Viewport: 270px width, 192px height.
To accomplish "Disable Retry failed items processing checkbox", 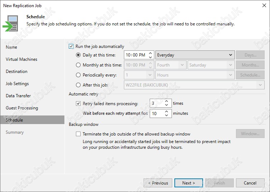I will 78,103.
